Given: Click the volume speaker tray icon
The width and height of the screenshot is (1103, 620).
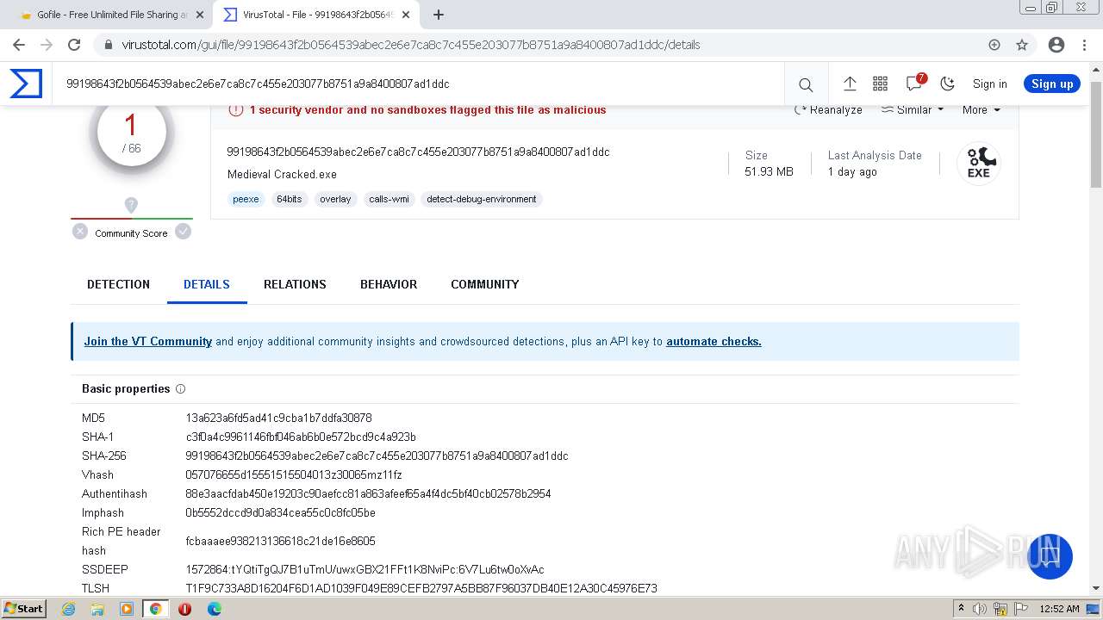Looking at the screenshot, I should tap(981, 609).
